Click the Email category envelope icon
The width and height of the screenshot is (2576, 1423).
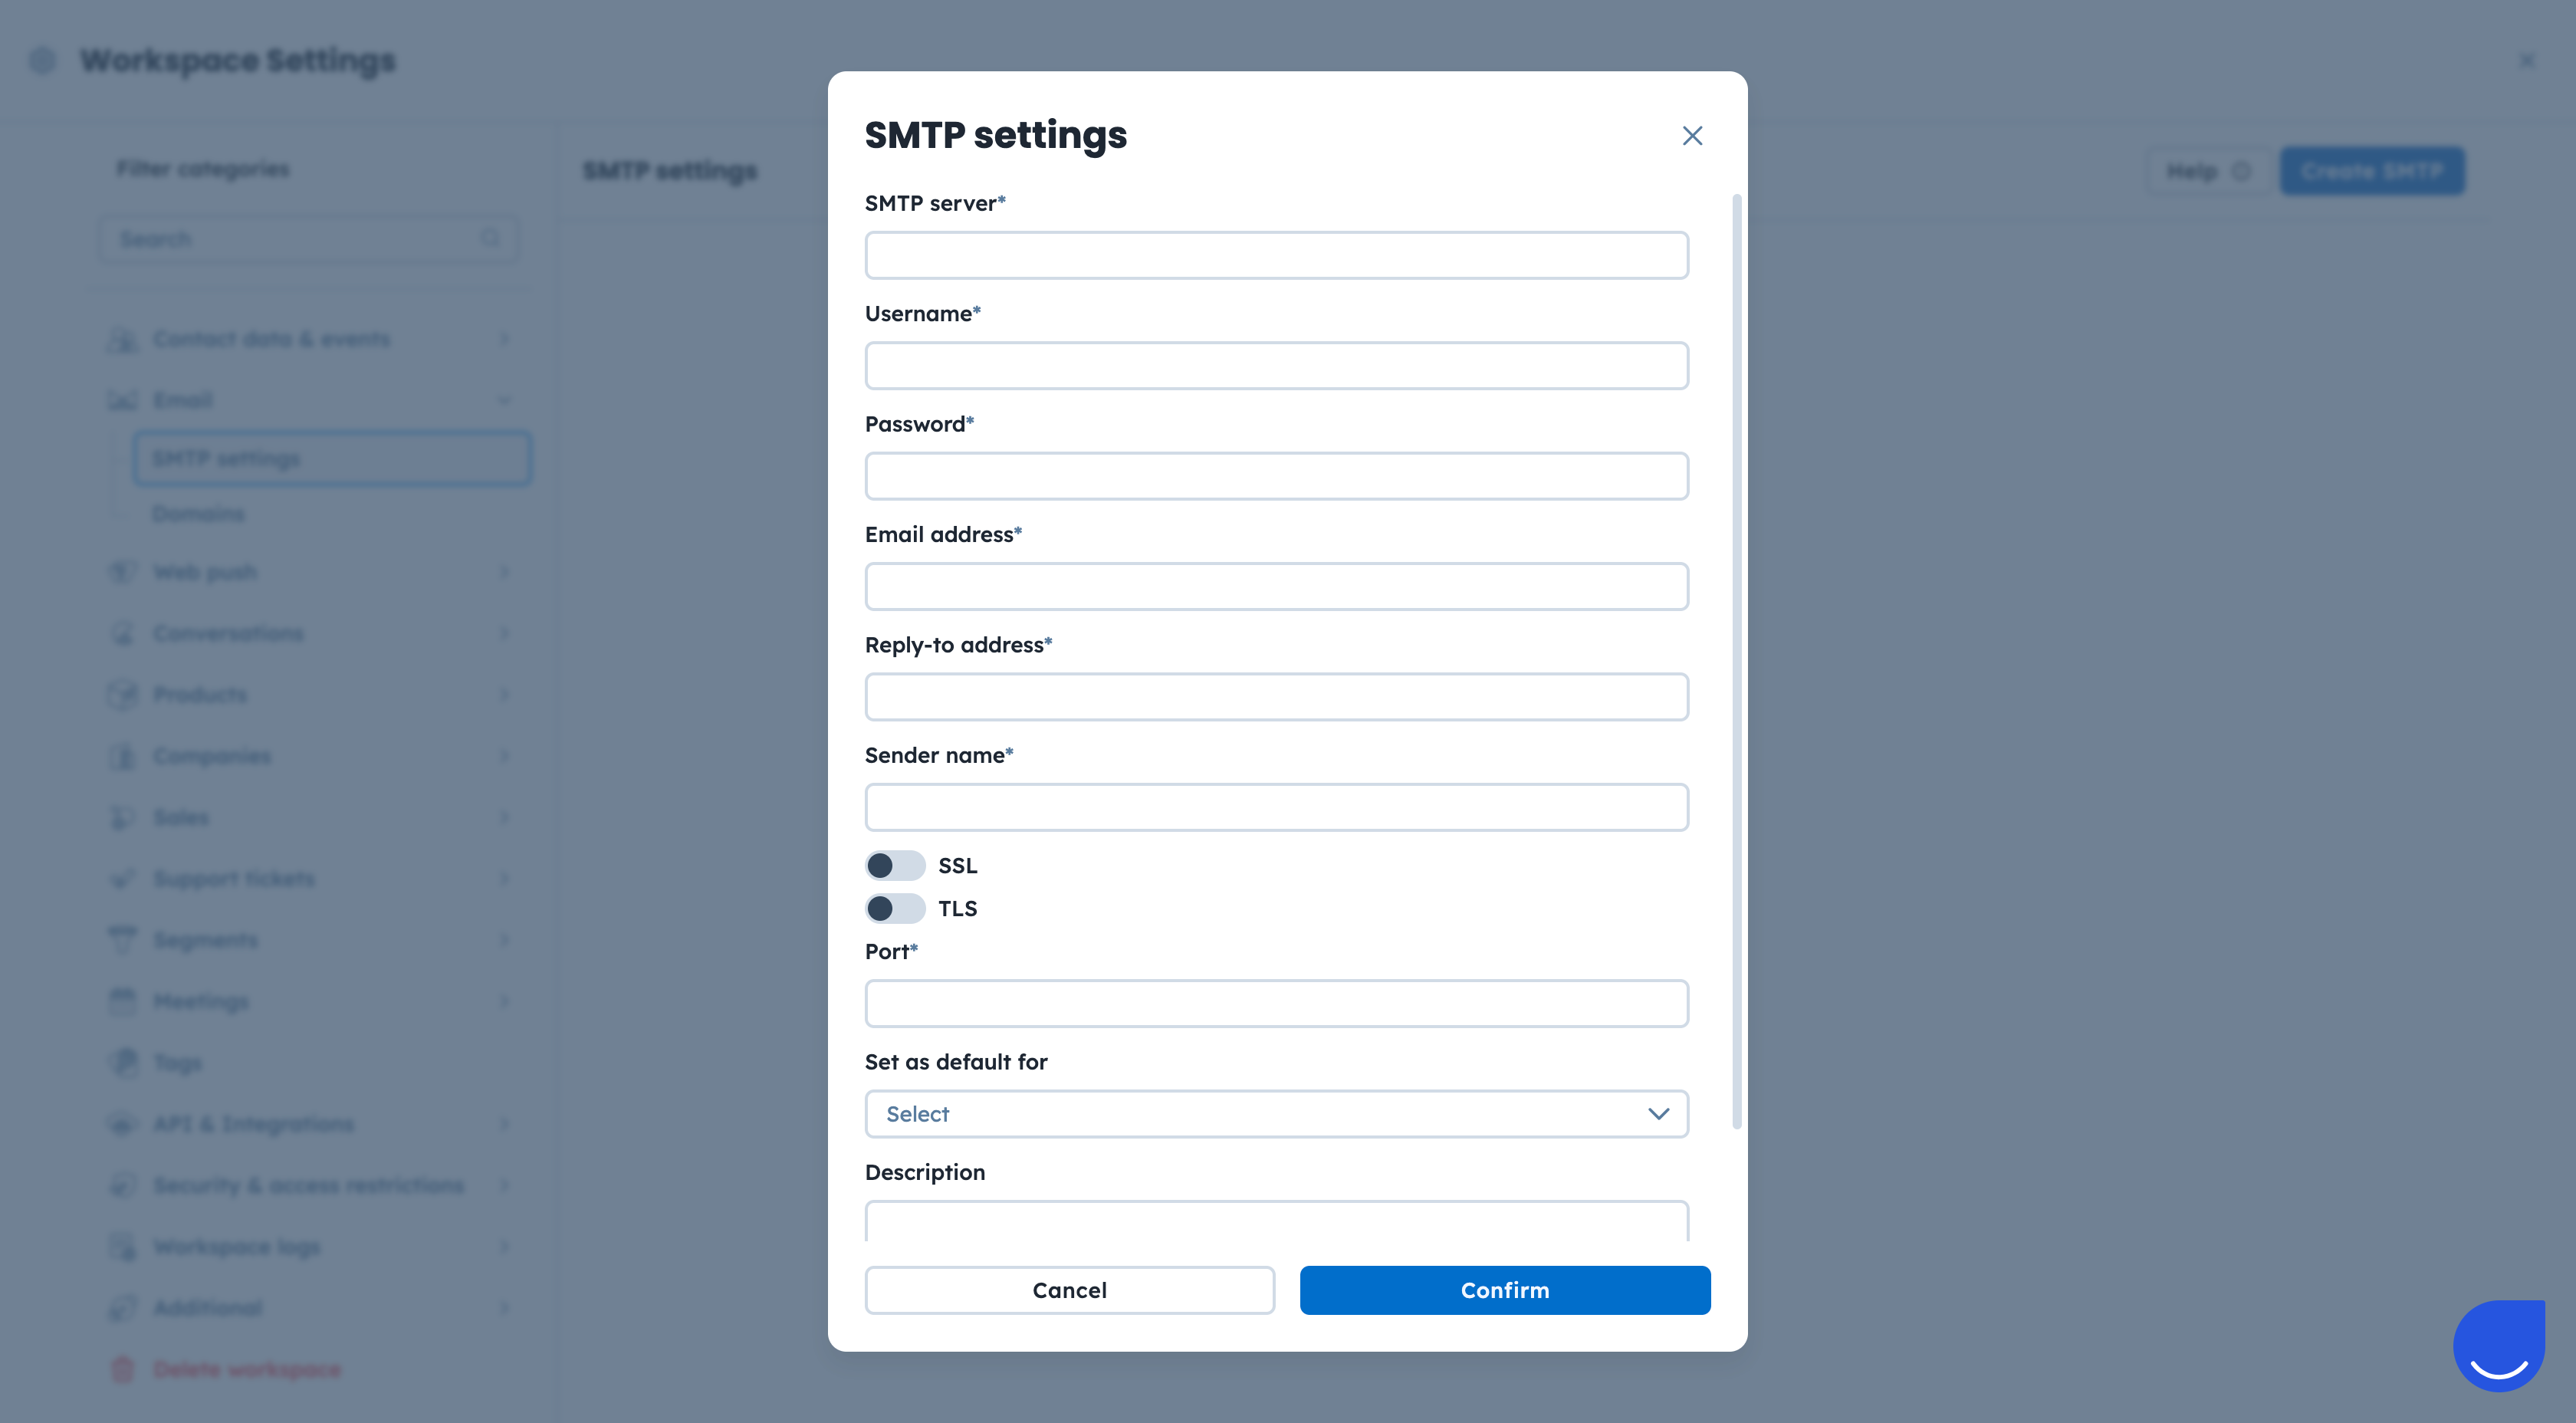click(x=122, y=401)
